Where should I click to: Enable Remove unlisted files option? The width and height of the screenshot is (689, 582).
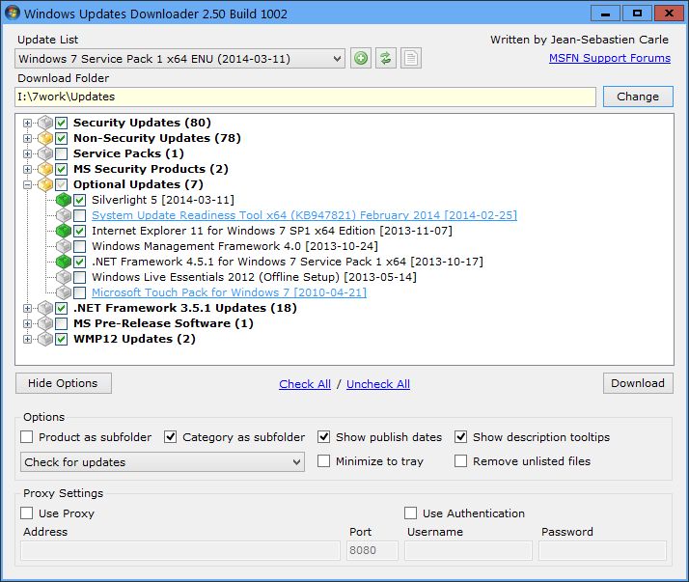[461, 461]
